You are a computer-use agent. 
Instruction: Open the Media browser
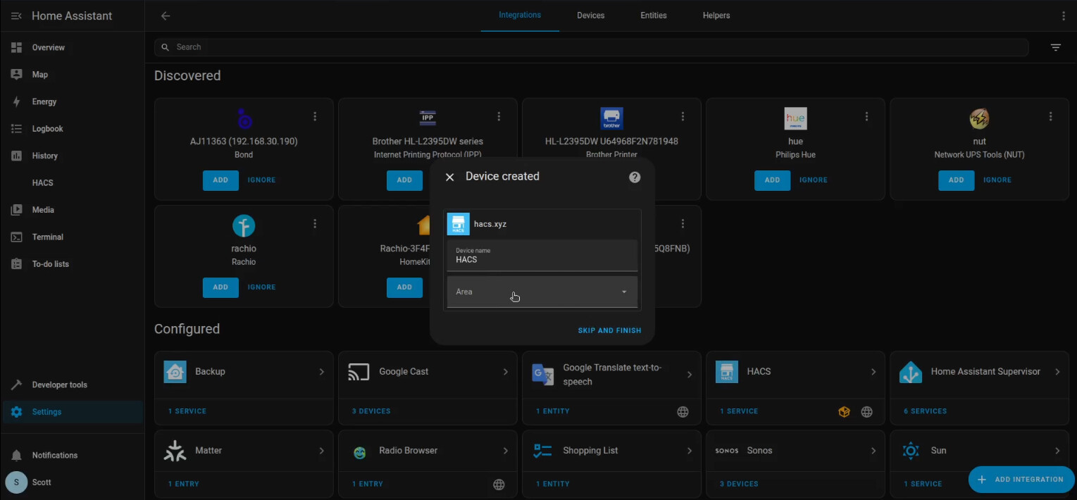pyautogui.click(x=73, y=210)
